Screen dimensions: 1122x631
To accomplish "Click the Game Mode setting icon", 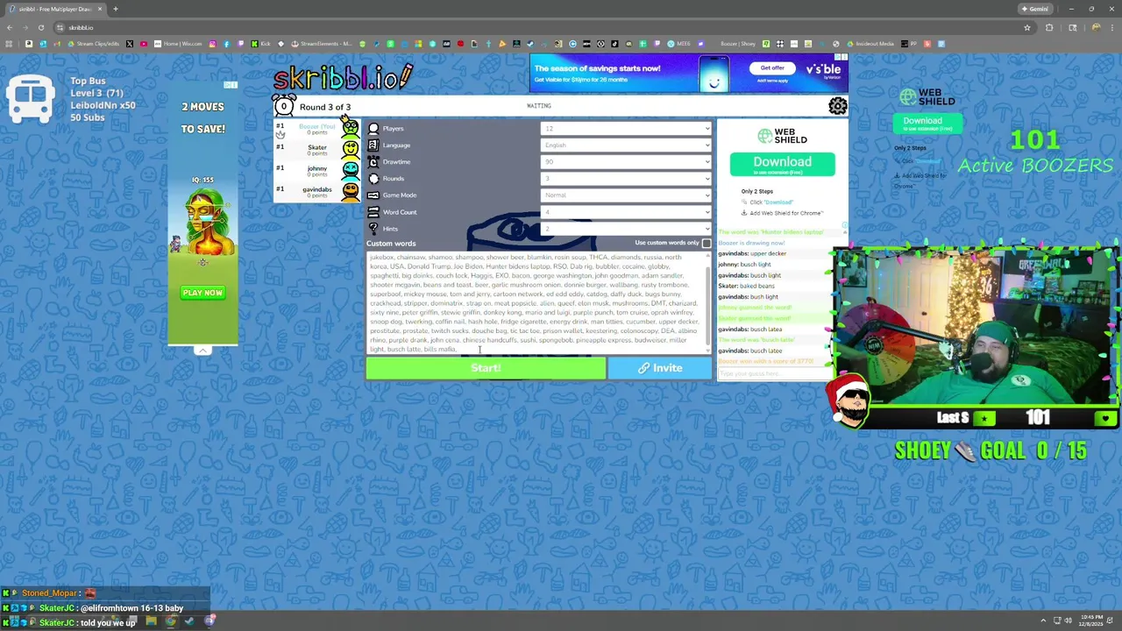I will [x=373, y=195].
